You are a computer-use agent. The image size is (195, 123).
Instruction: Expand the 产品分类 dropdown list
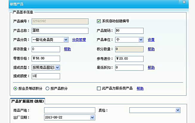[66, 40]
